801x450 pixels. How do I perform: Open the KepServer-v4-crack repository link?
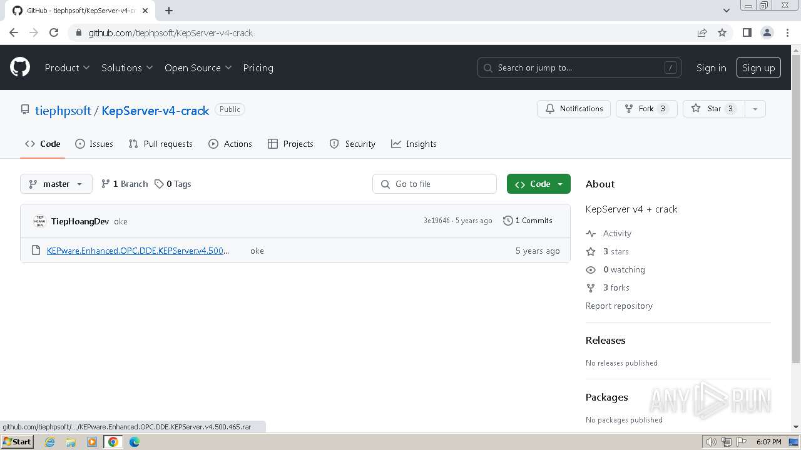click(155, 111)
